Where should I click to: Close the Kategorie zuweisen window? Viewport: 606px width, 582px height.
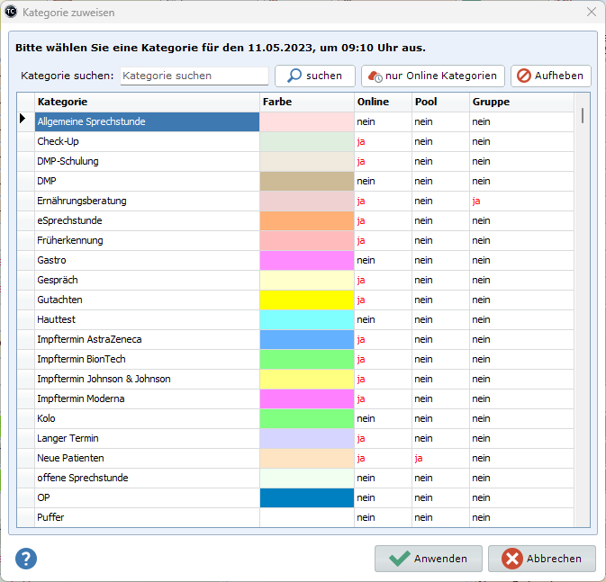[x=592, y=13]
